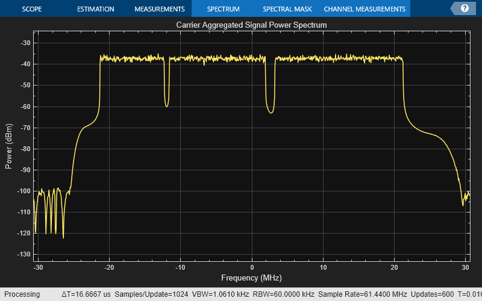Open the CHANNEL MEASUREMENTS tab

365,9
